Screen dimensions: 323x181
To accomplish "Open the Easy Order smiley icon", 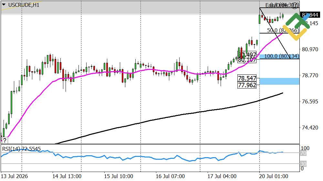I will (x=295, y=5).
